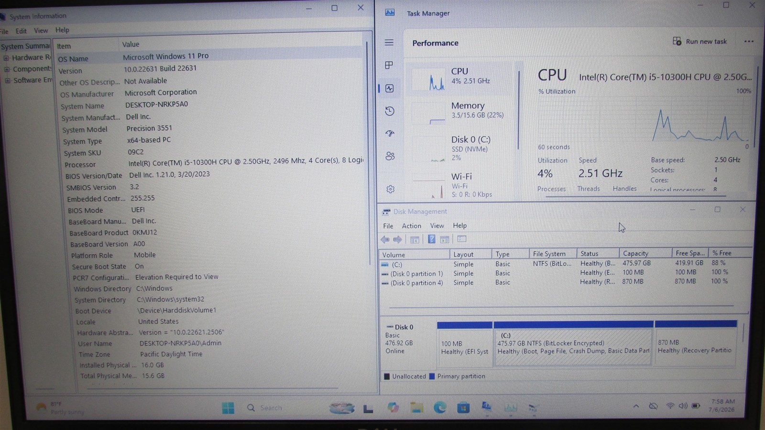Open Help menu in Disk Management
This screenshot has width=765, height=430.
[x=459, y=226]
